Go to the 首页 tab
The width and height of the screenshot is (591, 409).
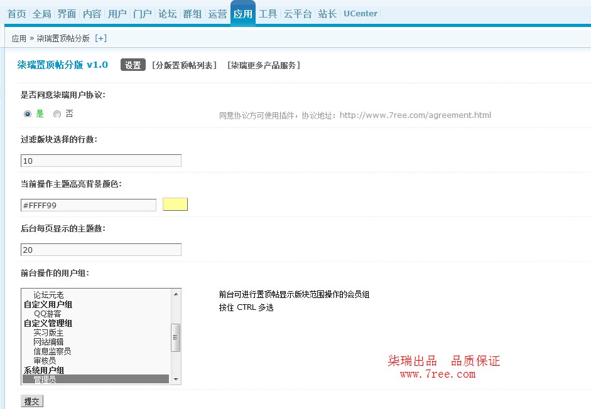[17, 14]
